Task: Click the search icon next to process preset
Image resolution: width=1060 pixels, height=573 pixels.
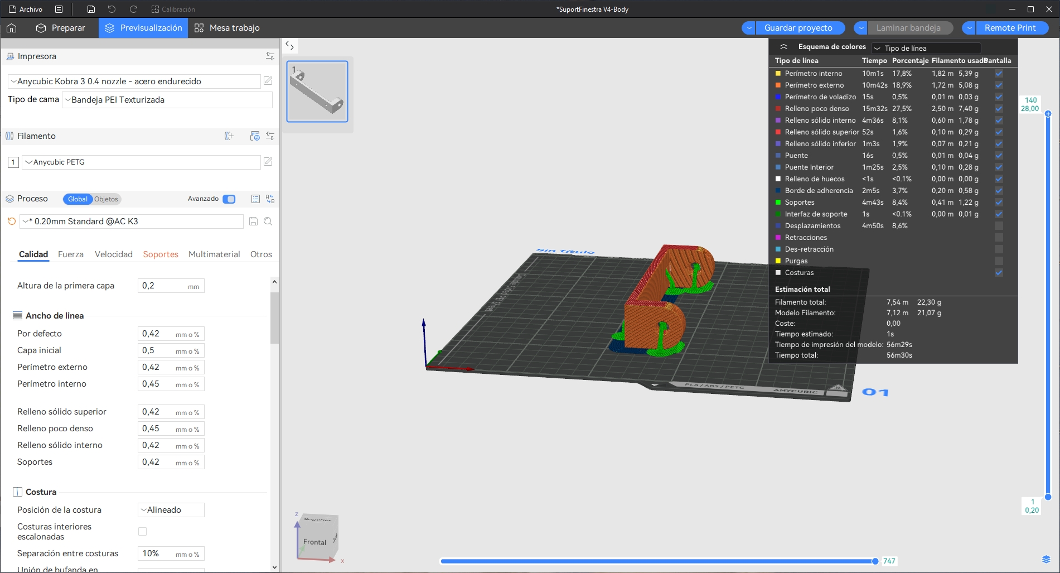Action: (268, 222)
